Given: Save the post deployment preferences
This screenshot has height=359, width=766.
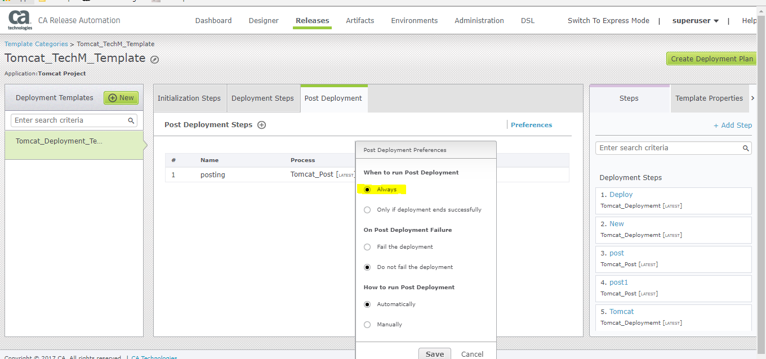Looking at the screenshot, I should [x=435, y=354].
